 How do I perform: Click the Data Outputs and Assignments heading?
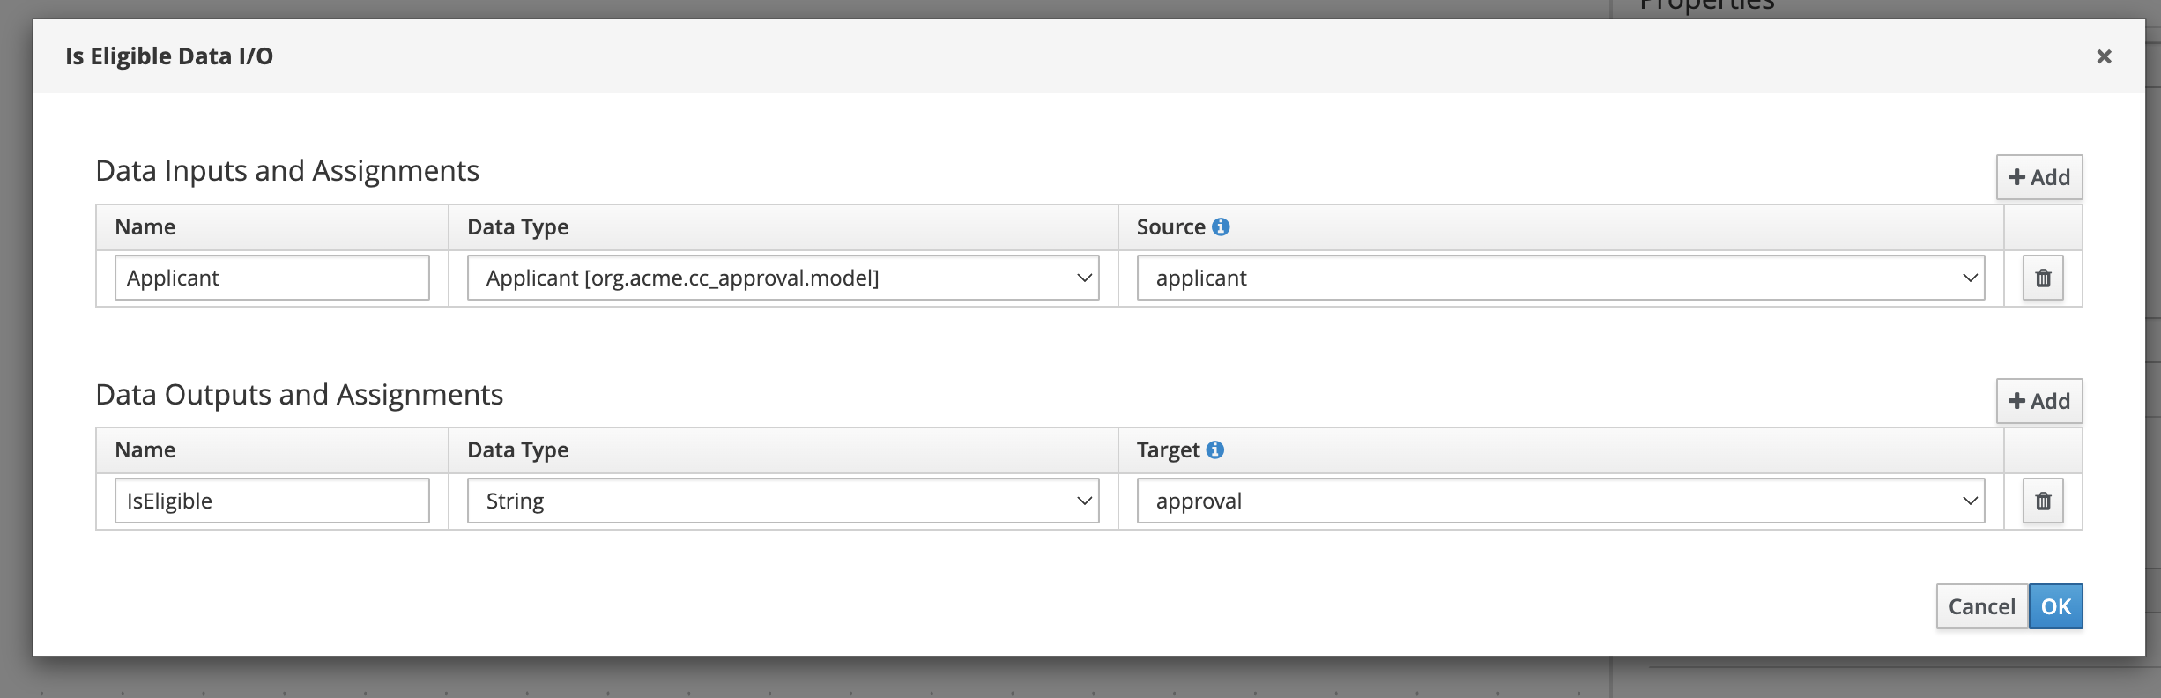pyautogui.click(x=300, y=395)
